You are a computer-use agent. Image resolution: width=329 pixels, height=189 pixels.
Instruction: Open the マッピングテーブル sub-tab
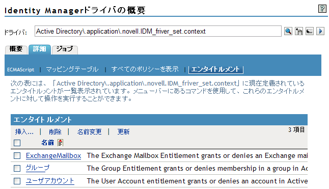(x=72, y=69)
